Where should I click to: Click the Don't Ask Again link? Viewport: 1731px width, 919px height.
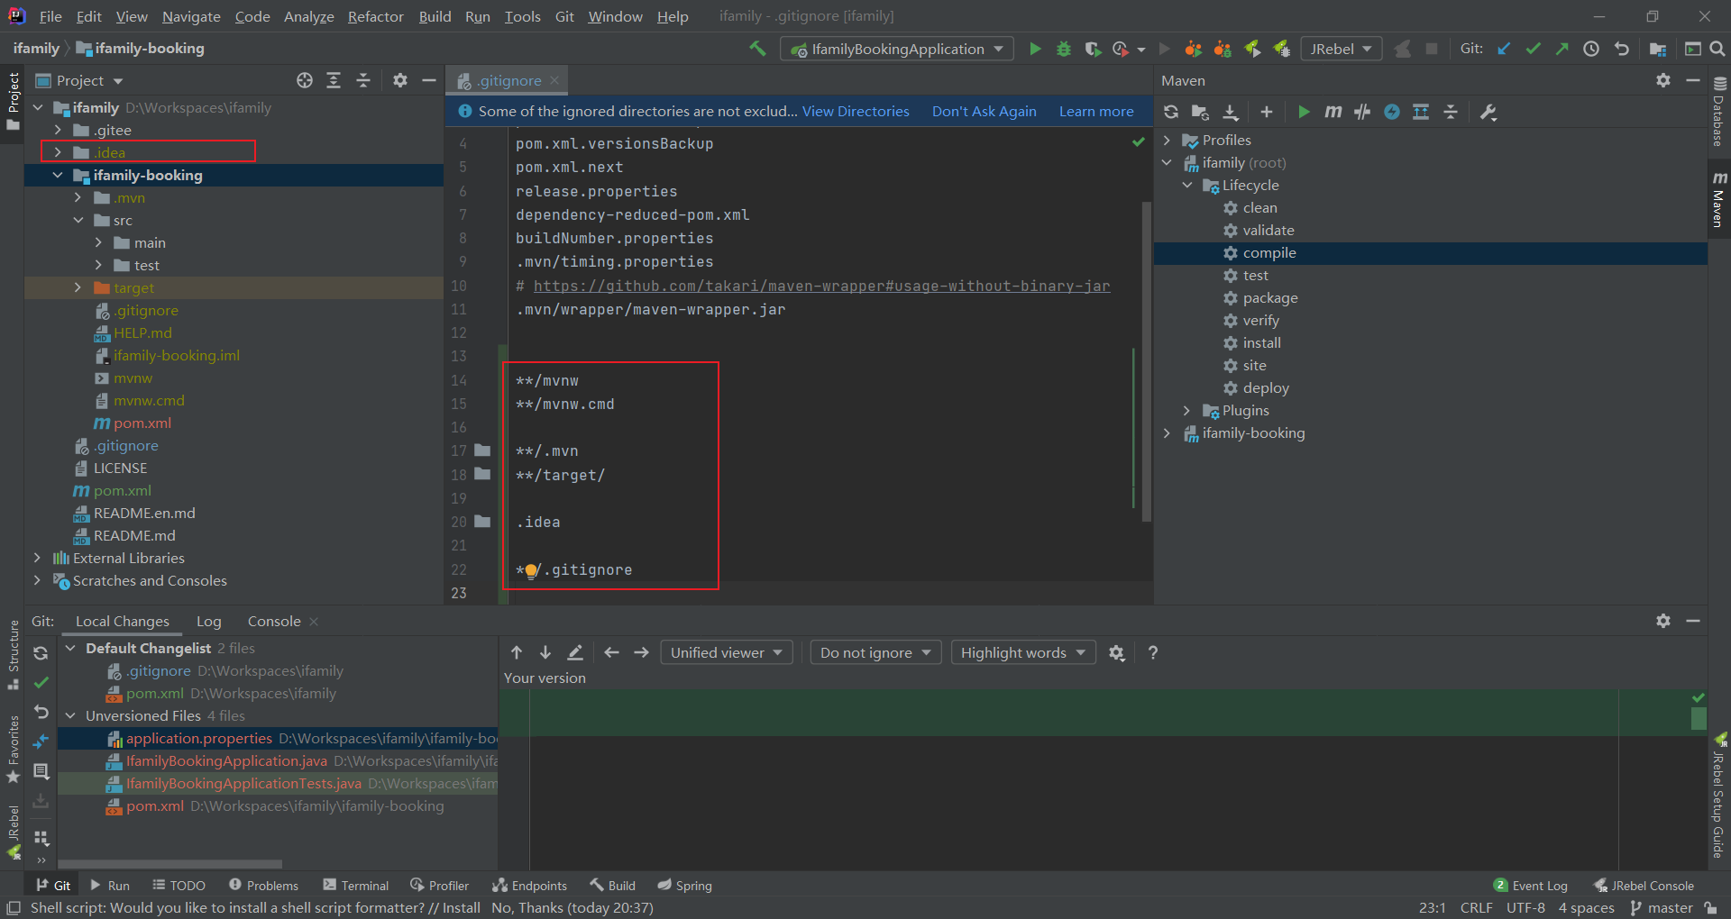984,111
